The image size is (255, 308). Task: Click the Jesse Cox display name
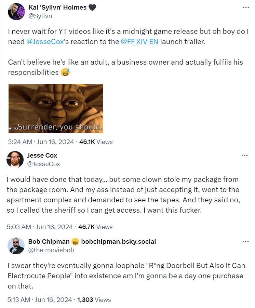click(42, 156)
